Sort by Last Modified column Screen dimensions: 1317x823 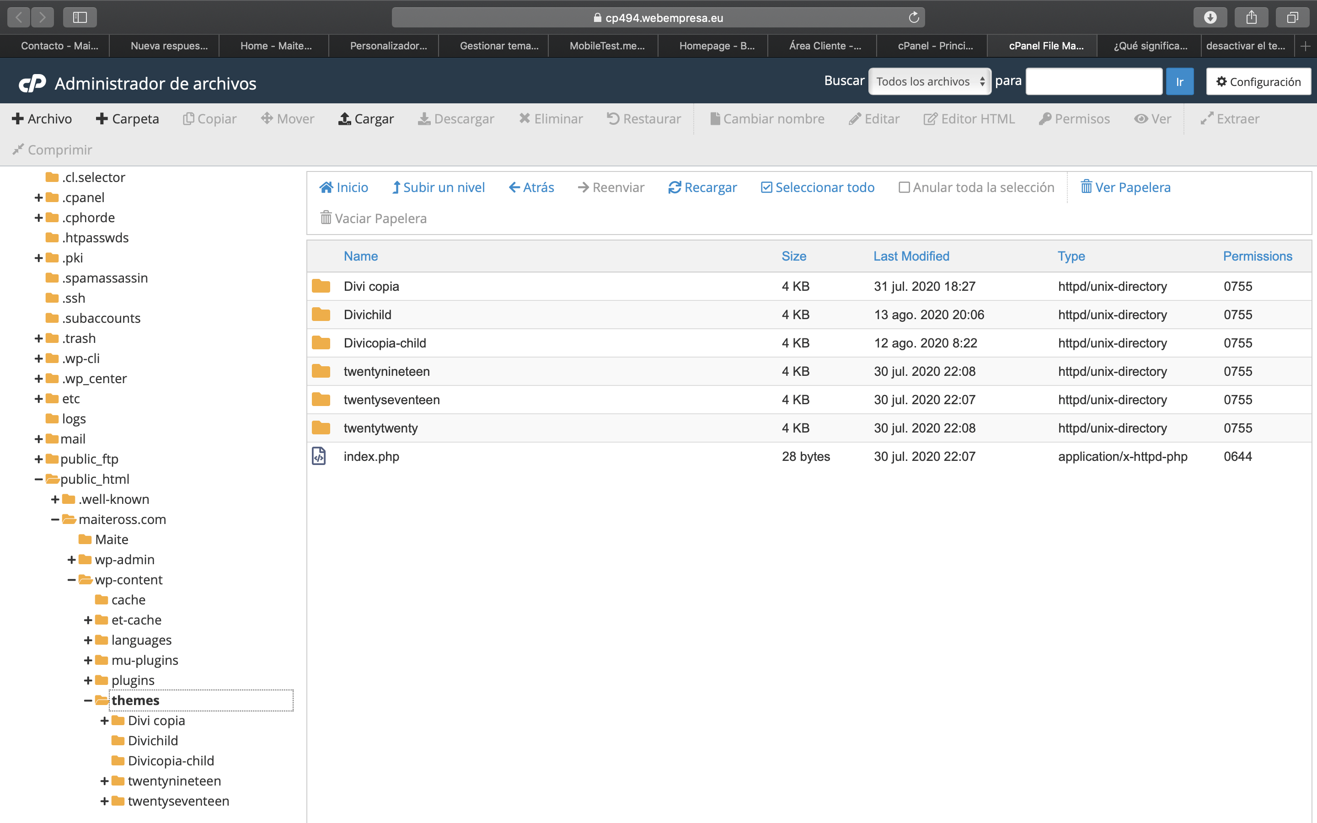[911, 256]
